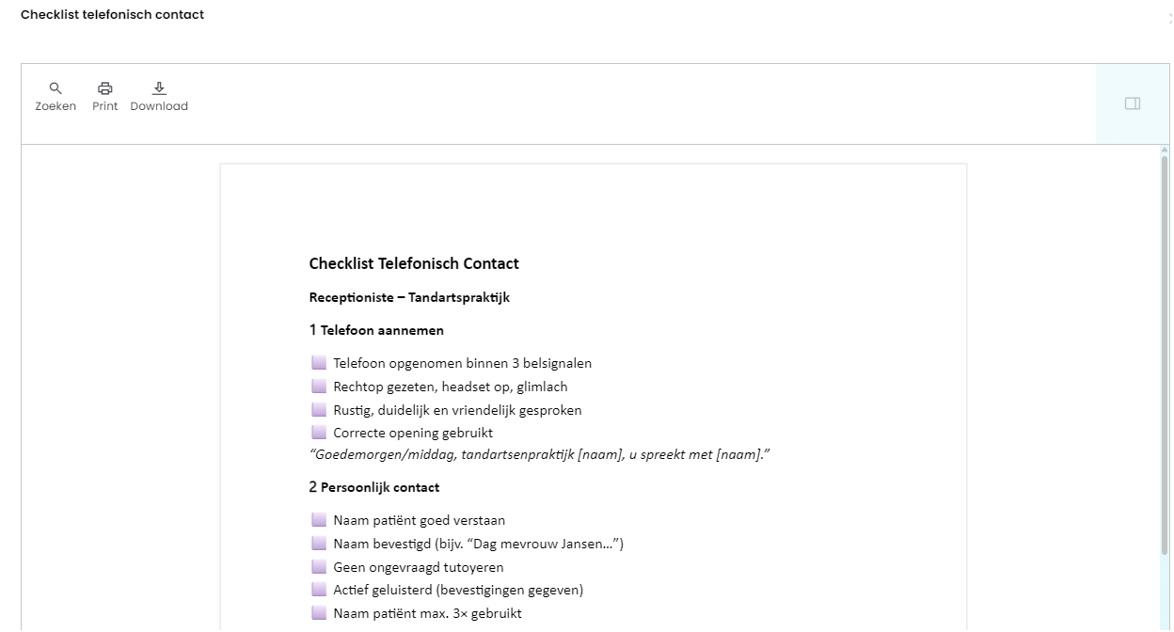Click the Receptioniste – Tandartspraktijk subtitle
Screen dimensions: 1174x632
pos(409,297)
